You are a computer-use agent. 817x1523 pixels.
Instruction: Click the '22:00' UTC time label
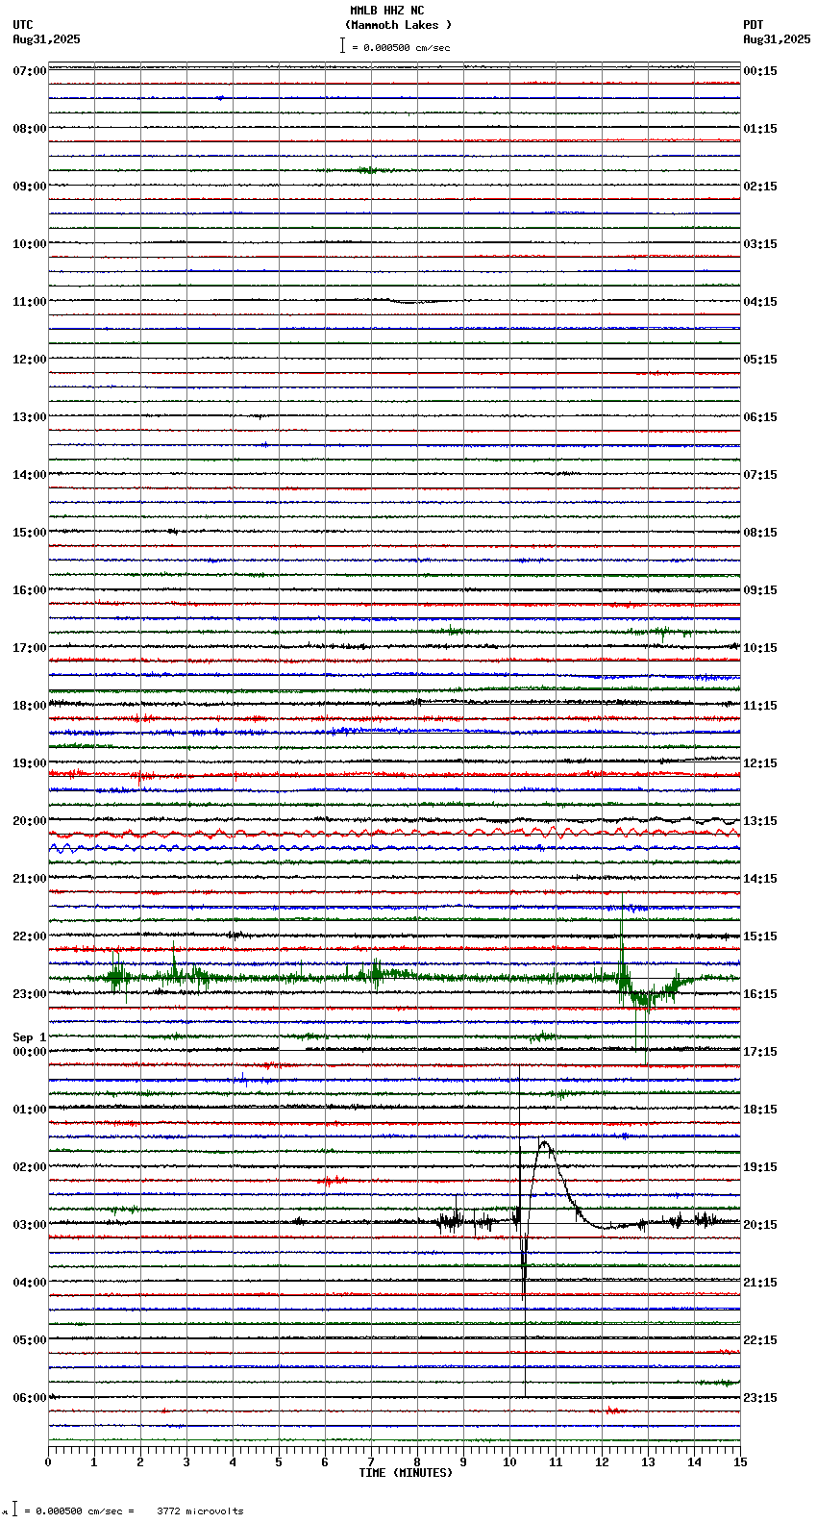pos(30,936)
